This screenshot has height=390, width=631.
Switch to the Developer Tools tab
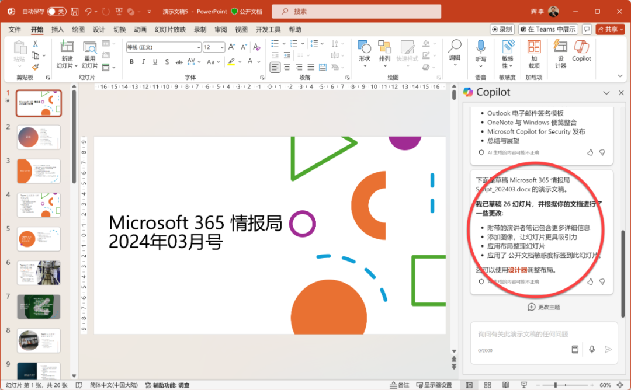pos(268,29)
